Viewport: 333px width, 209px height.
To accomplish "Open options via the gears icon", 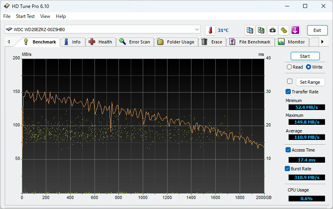I will (284, 30).
